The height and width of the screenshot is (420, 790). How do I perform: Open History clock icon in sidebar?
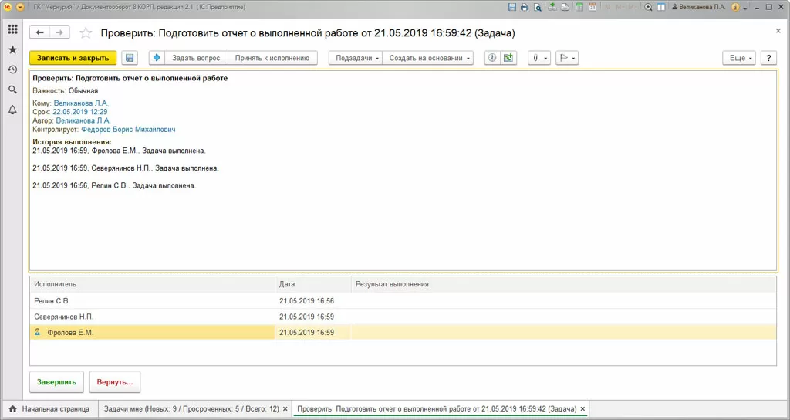point(12,69)
